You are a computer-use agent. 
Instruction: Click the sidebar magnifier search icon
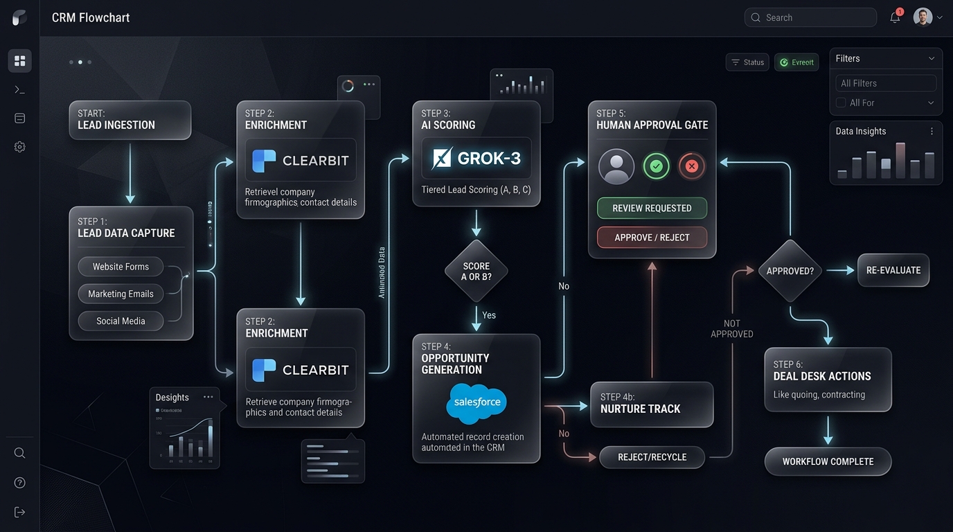click(19, 453)
